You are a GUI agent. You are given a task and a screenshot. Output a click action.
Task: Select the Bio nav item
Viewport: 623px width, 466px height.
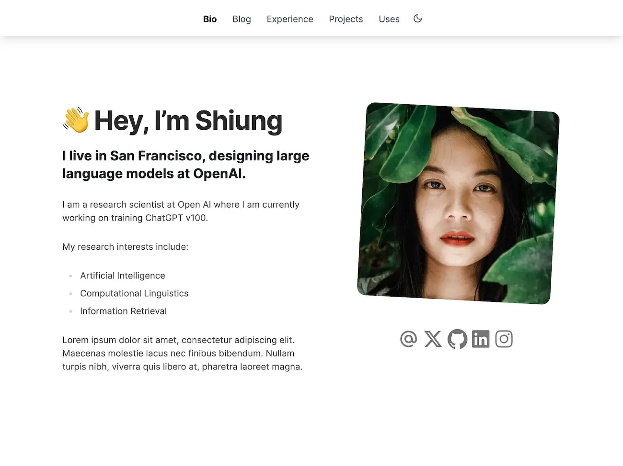[210, 19]
